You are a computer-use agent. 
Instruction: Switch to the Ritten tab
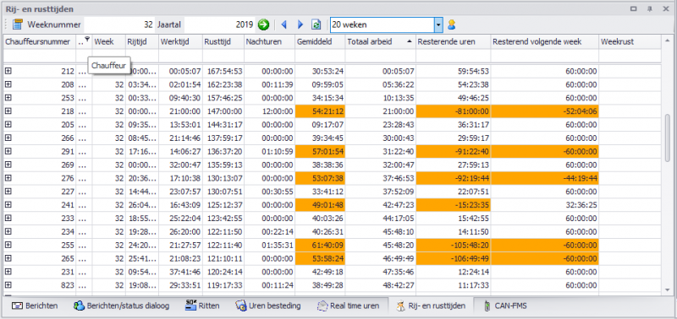pyautogui.click(x=202, y=306)
